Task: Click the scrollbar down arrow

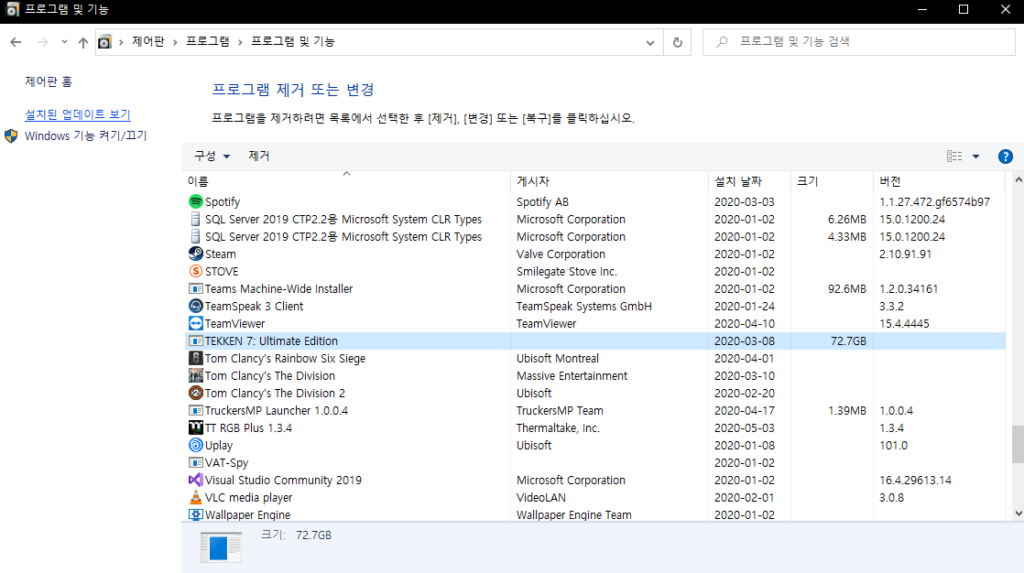Action: coord(1019,514)
